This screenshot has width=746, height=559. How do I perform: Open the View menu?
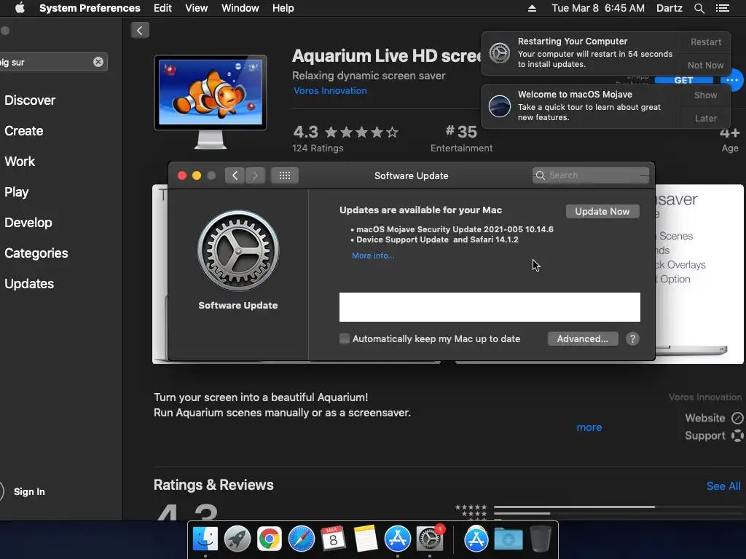197,8
